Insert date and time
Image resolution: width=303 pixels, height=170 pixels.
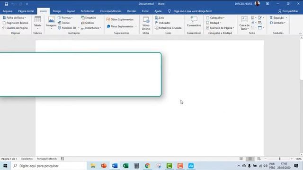coord(260,23)
